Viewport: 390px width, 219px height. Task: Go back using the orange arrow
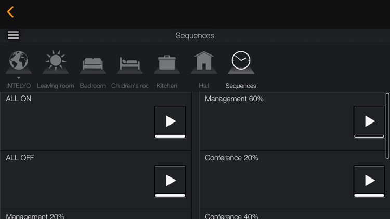click(10, 12)
